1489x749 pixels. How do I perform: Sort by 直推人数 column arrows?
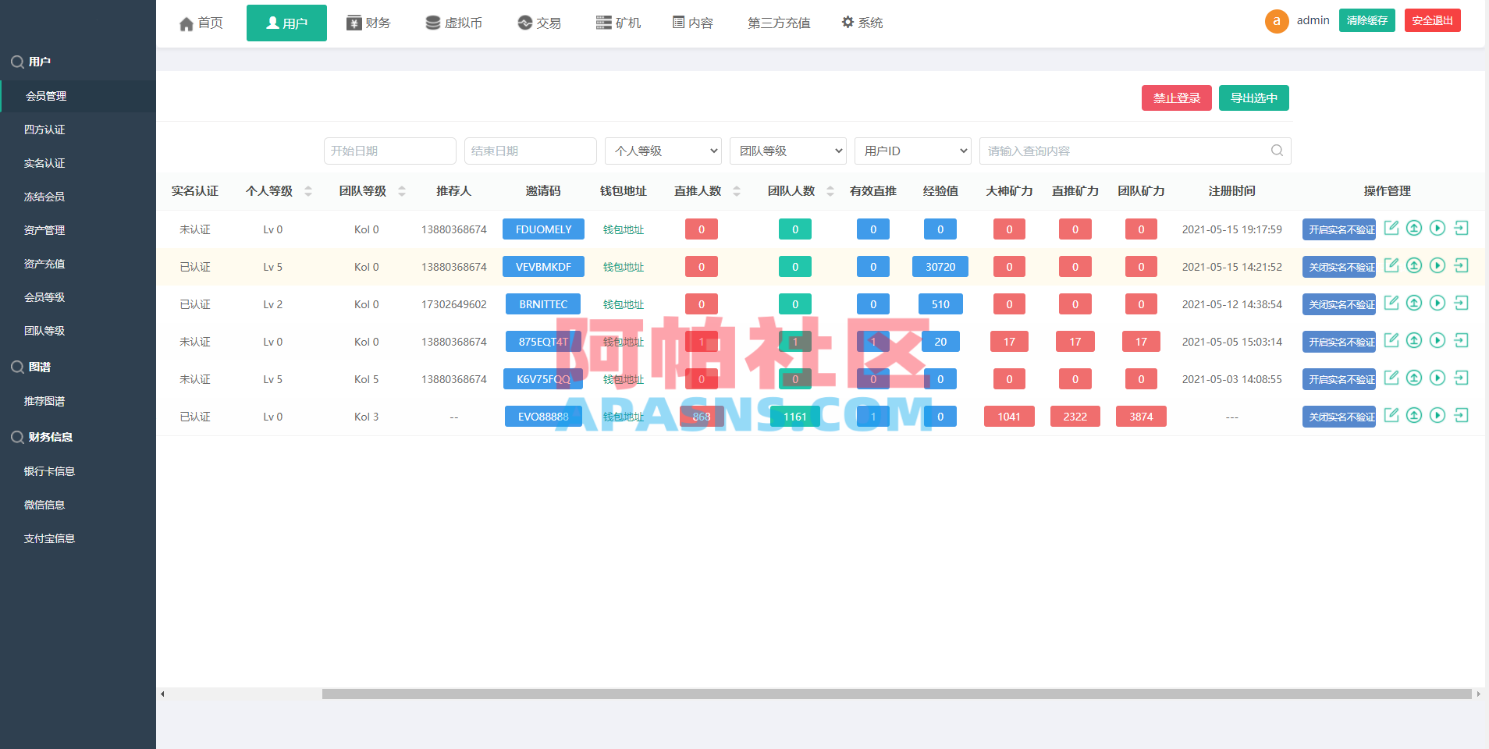click(x=737, y=191)
